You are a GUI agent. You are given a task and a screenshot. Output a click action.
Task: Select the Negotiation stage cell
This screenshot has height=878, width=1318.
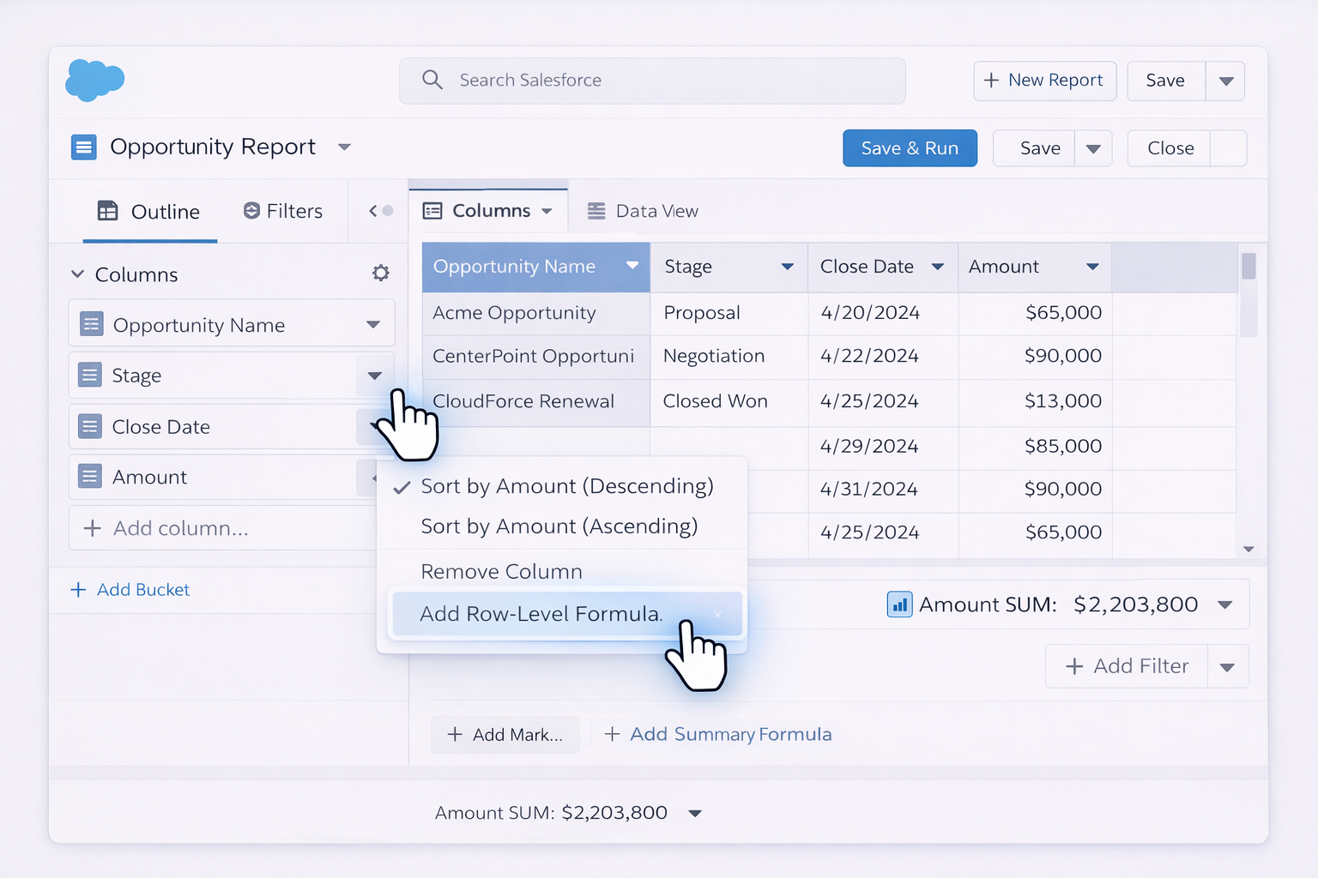pyautogui.click(x=729, y=356)
